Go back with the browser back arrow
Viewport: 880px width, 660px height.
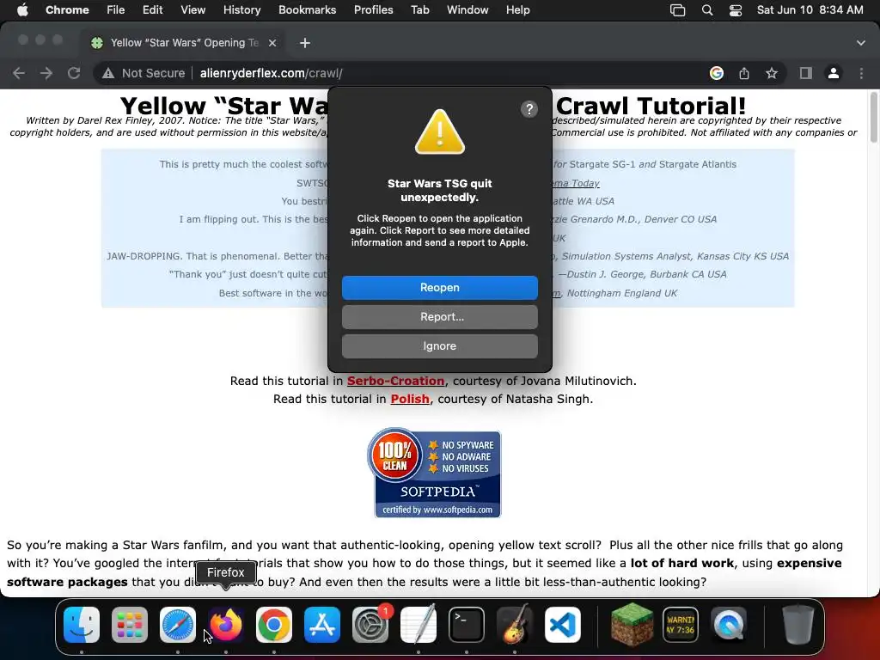click(x=19, y=73)
